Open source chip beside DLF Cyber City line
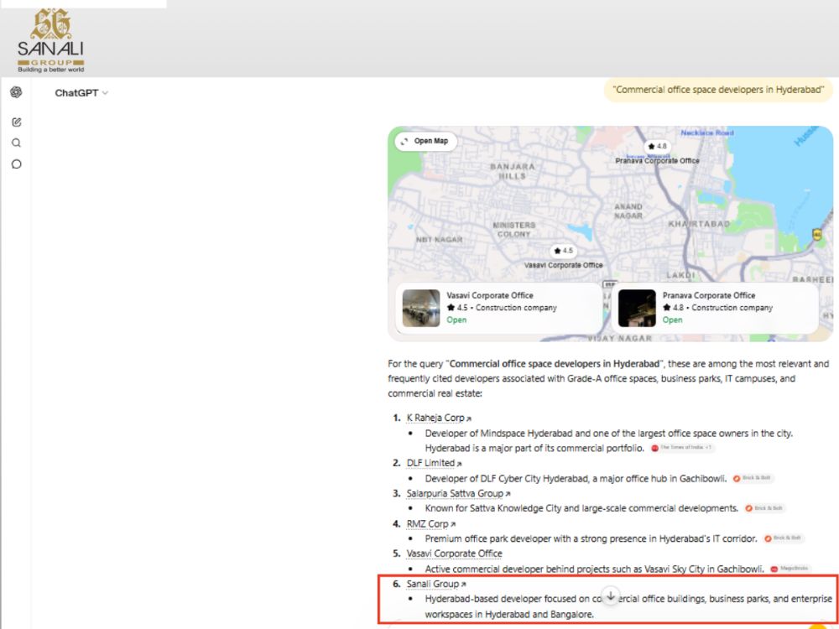 pos(753,478)
